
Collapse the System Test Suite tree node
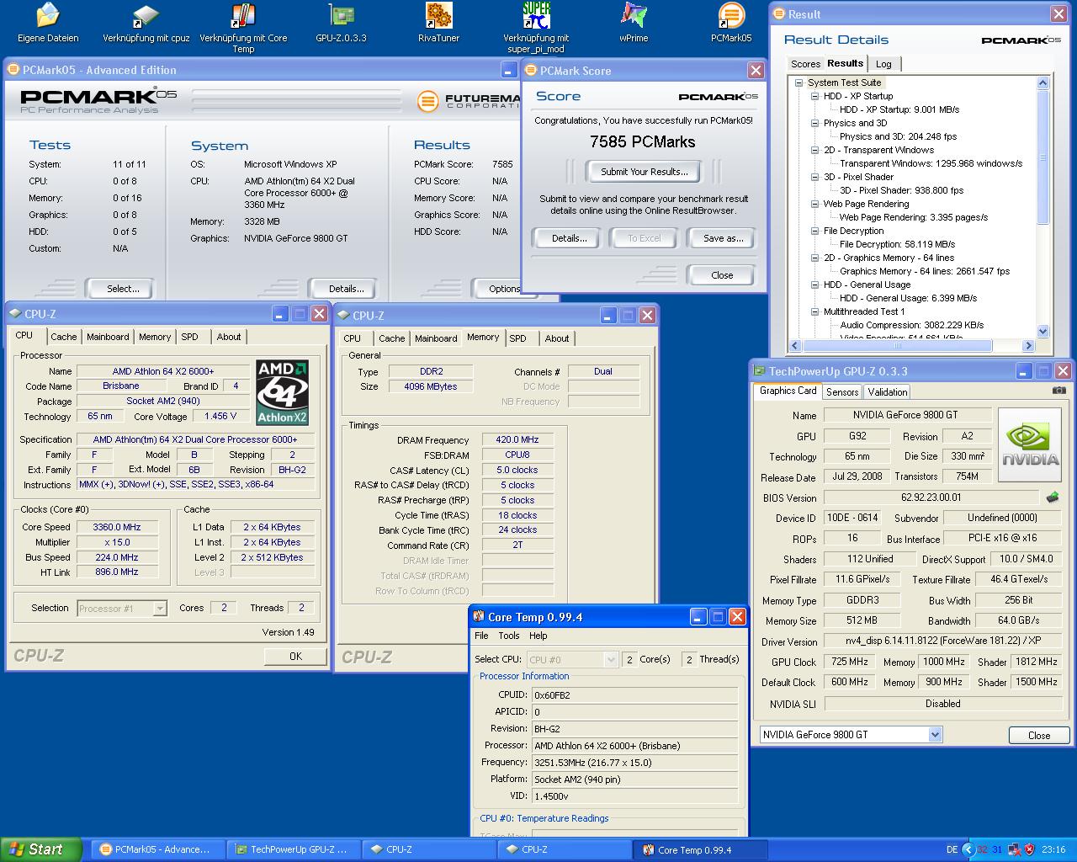(799, 82)
